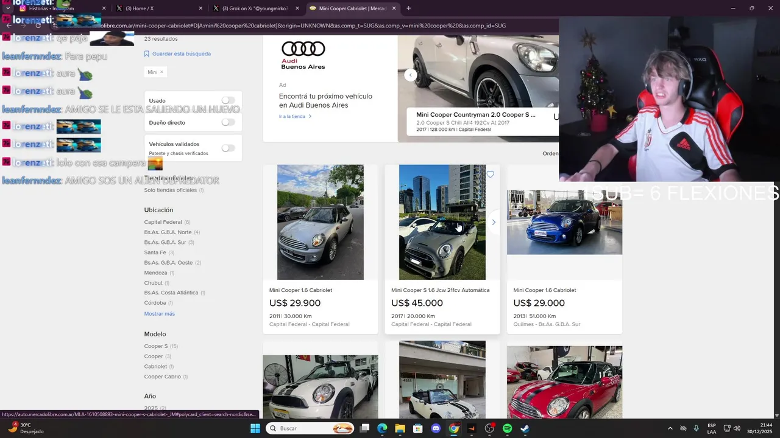The width and height of the screenshot is (780, 438).
Task: Filter by Bs.As. G.B.A. Sur
Action: [165, 242]
